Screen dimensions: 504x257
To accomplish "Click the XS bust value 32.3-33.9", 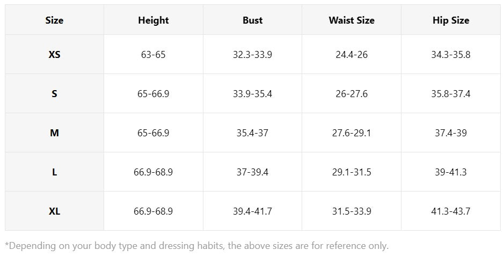I will pos(252,54).
